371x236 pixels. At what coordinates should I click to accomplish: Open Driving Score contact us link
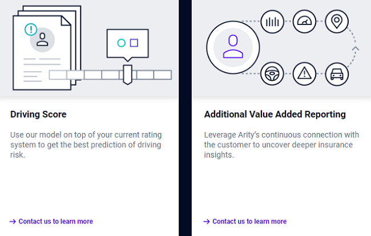click(x=55, y=221)
